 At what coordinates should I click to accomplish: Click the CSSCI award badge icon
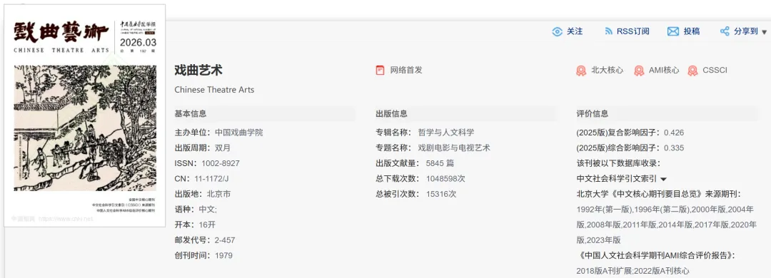(x=692, y=71)
